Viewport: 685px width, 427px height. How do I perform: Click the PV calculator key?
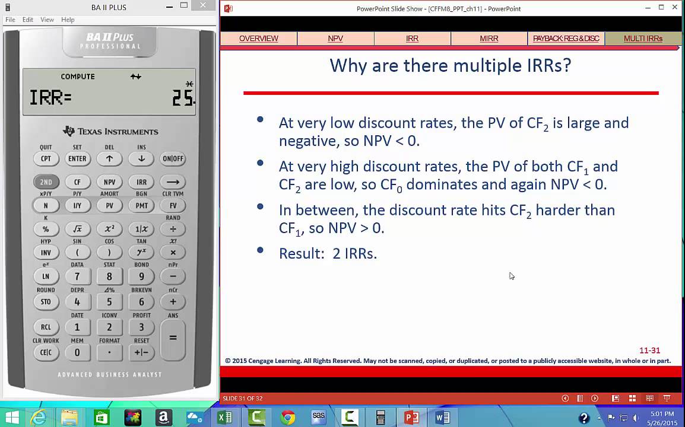pos(109,206)
